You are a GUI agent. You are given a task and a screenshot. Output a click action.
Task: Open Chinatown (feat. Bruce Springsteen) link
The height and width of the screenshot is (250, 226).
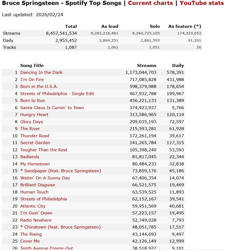(62, 227)
